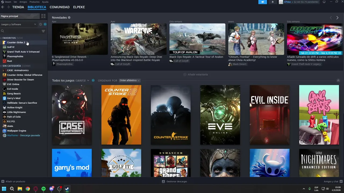Open the Phasmophobia Tanglewood Drive news card
Image resolution: width=344 pixels, height=193 pixels.
pyautogui.click(x=80, y=39)
